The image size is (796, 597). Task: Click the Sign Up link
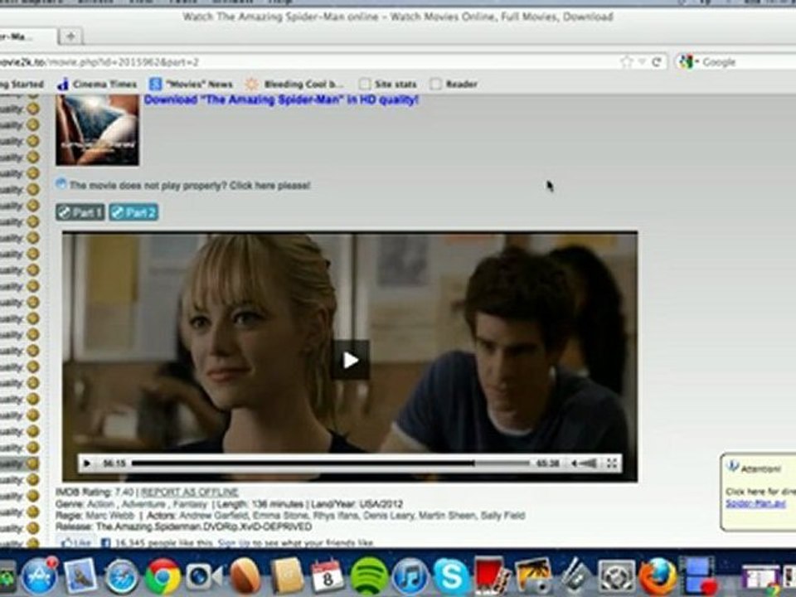[x=234, y=542]
